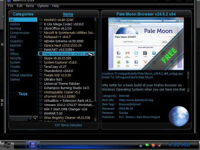Click the ssWPI title bar icon
Screen dimensions: 200x150
9,1
